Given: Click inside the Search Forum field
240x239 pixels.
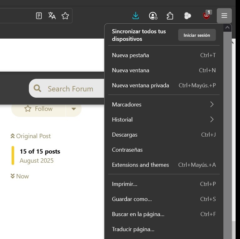Looking at the screenshot, I should pyautogui.click(x=72, y=89).
